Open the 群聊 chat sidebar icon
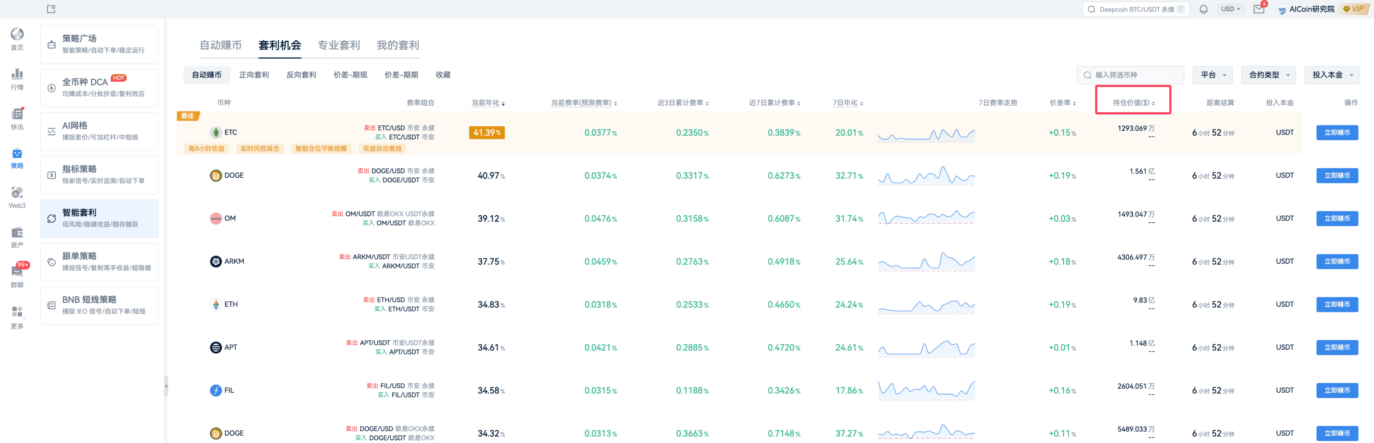The image size is (1374, 443). click(x=17, y=276)
